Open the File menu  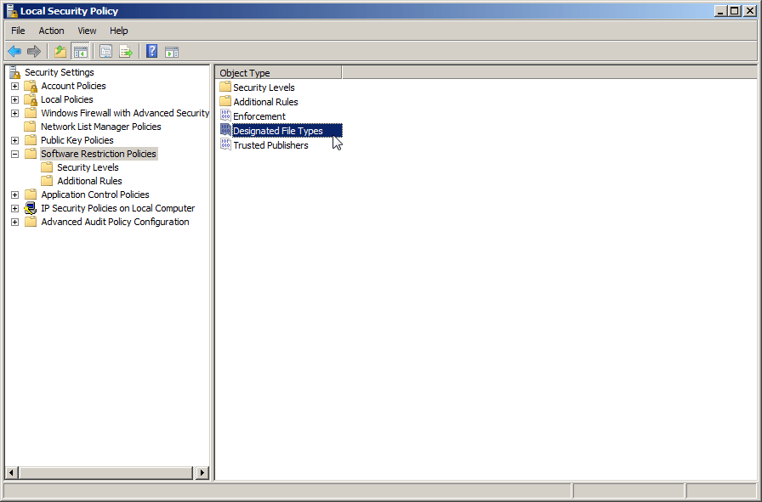pyautogui.click(x=18, y=31)
